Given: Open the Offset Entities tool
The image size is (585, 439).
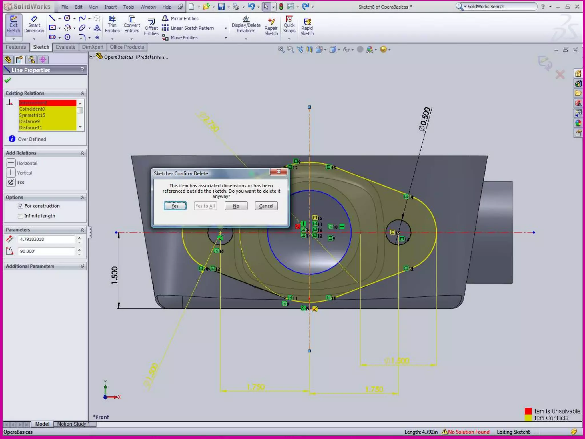Looking at the screenshot, I should (x=151, y=27).
